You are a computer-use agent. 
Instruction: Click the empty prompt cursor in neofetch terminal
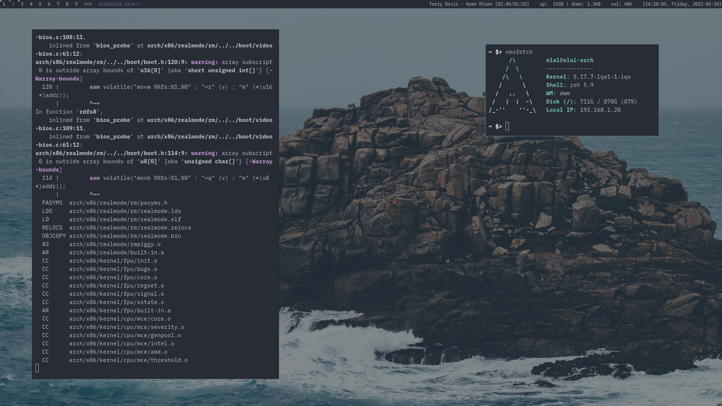click(507, 126)
